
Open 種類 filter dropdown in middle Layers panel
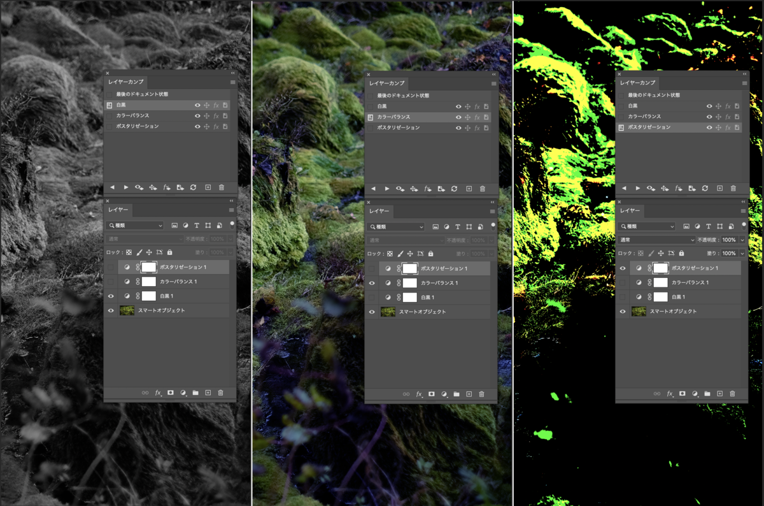click(395, 227)
